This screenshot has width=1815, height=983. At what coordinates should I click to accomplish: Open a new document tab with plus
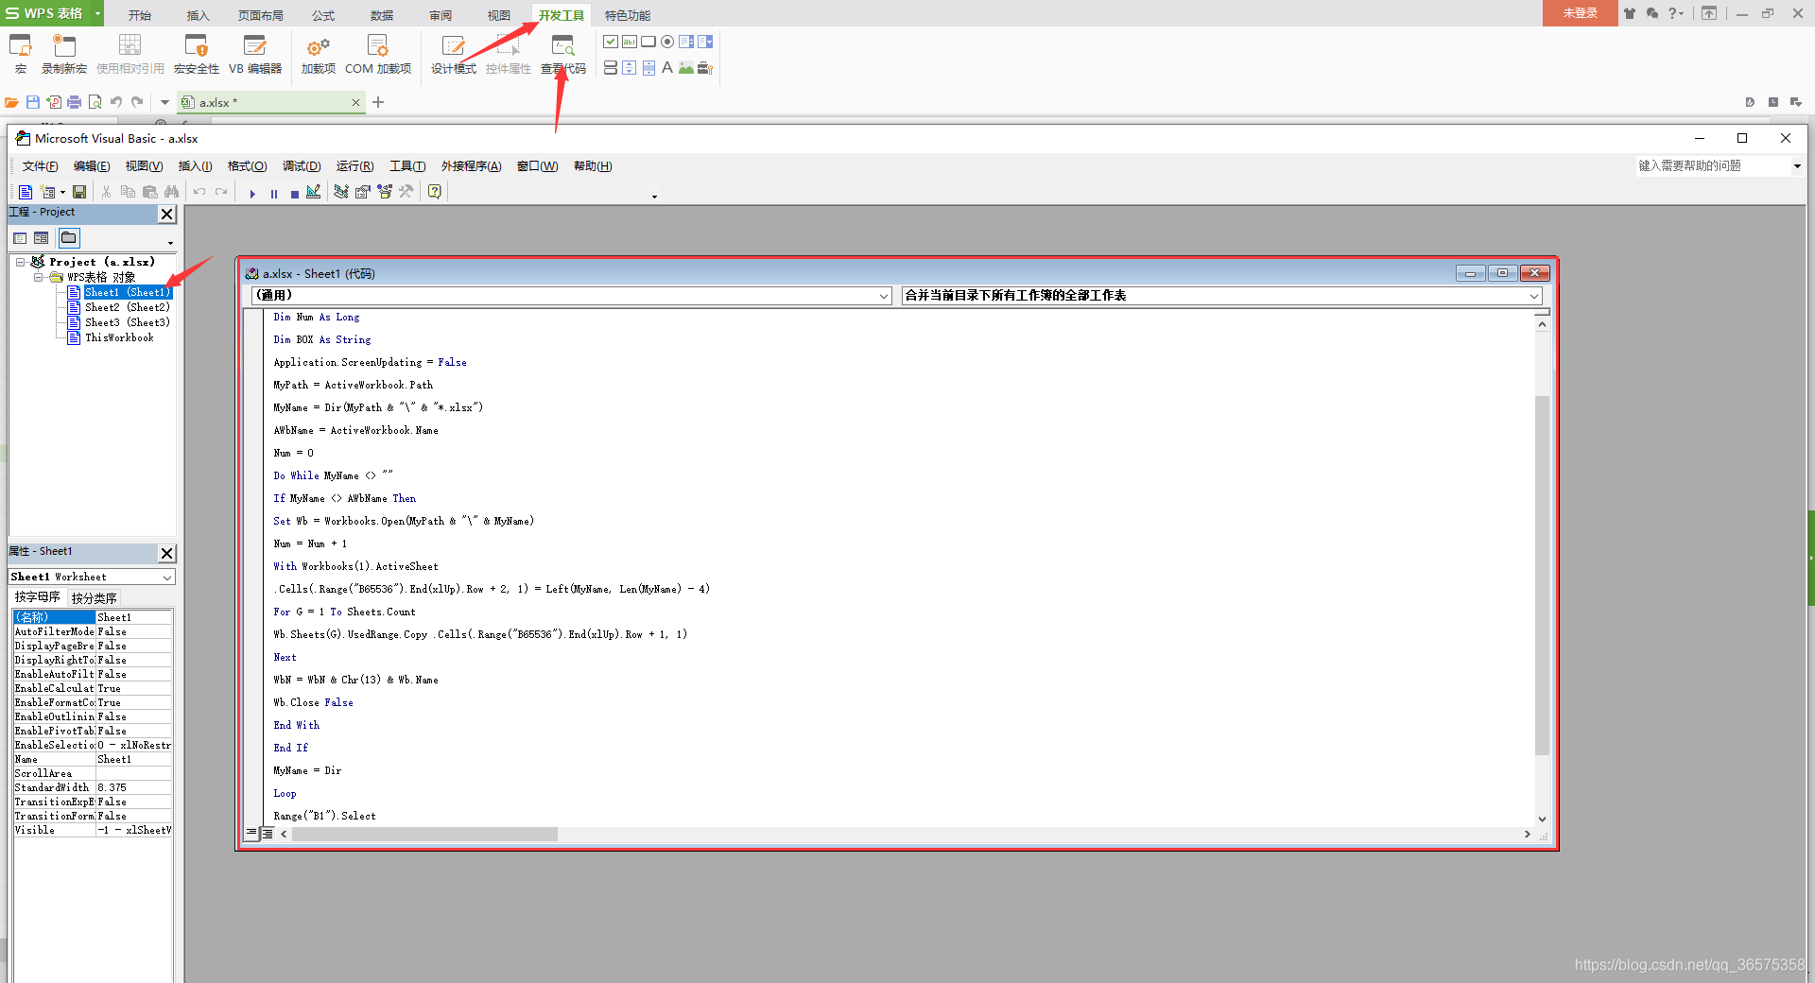click(x=378, y=102)
